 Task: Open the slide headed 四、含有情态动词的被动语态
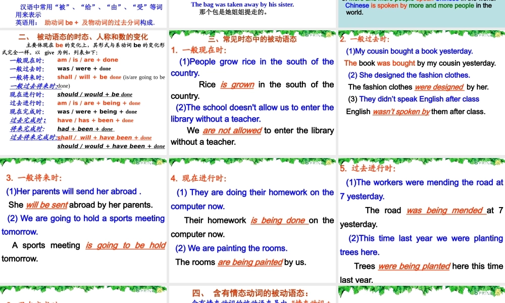tap(252, 294)
